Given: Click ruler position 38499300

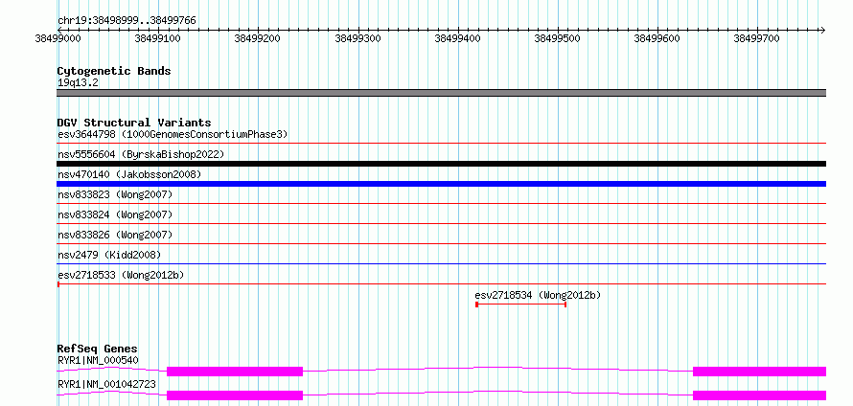Looking at the screenshot, I should pos(357,38).
